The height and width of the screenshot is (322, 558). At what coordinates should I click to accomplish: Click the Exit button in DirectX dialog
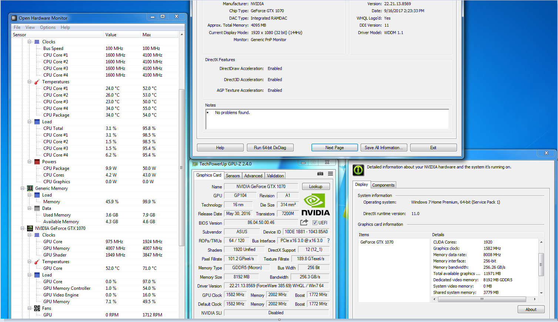point(433,148)
